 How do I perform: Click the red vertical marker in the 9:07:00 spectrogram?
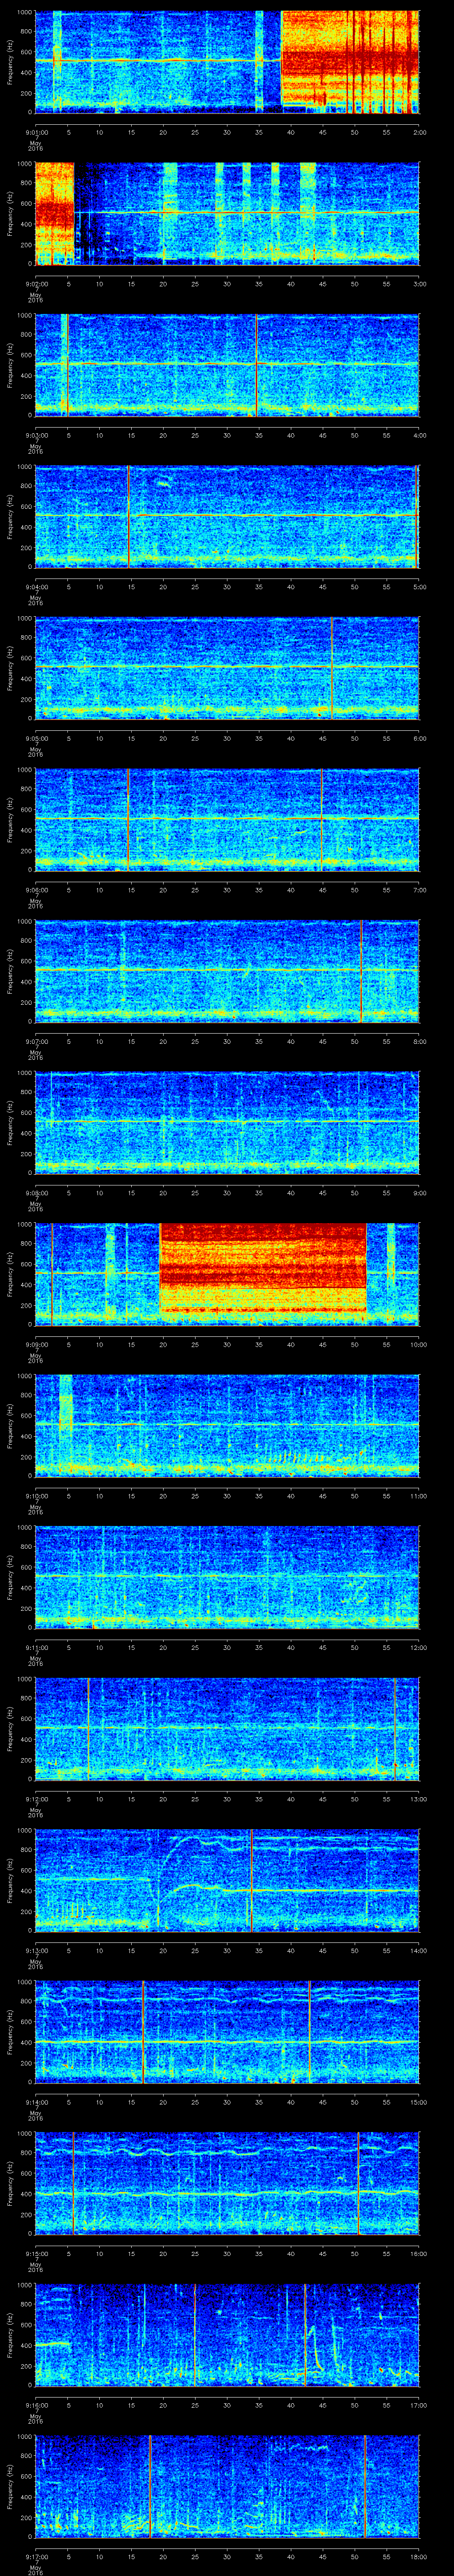point(361,971)
